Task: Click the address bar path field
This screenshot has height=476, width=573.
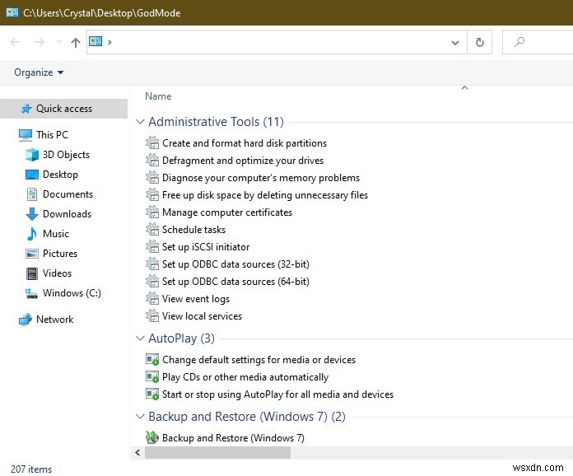Action: 277,42
